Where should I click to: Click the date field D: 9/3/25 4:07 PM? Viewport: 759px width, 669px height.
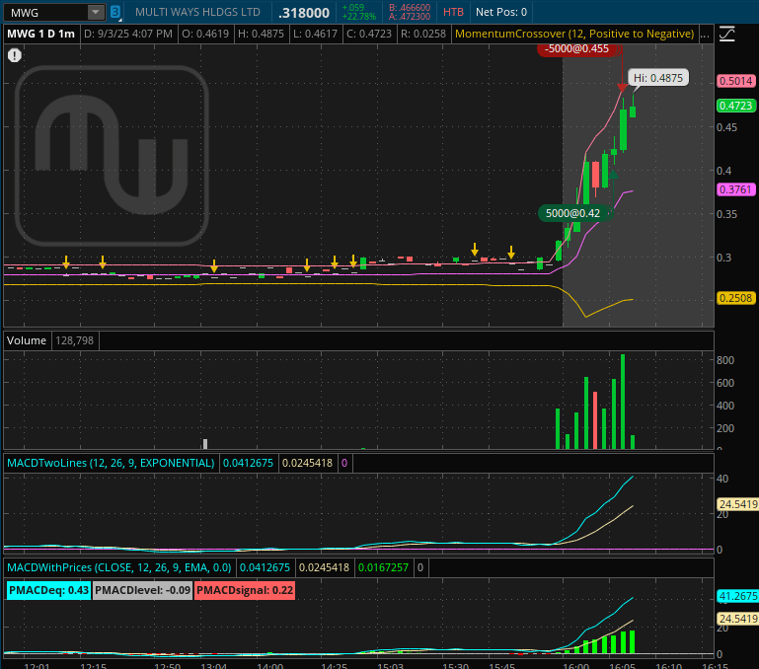click(x=128, y=34)
